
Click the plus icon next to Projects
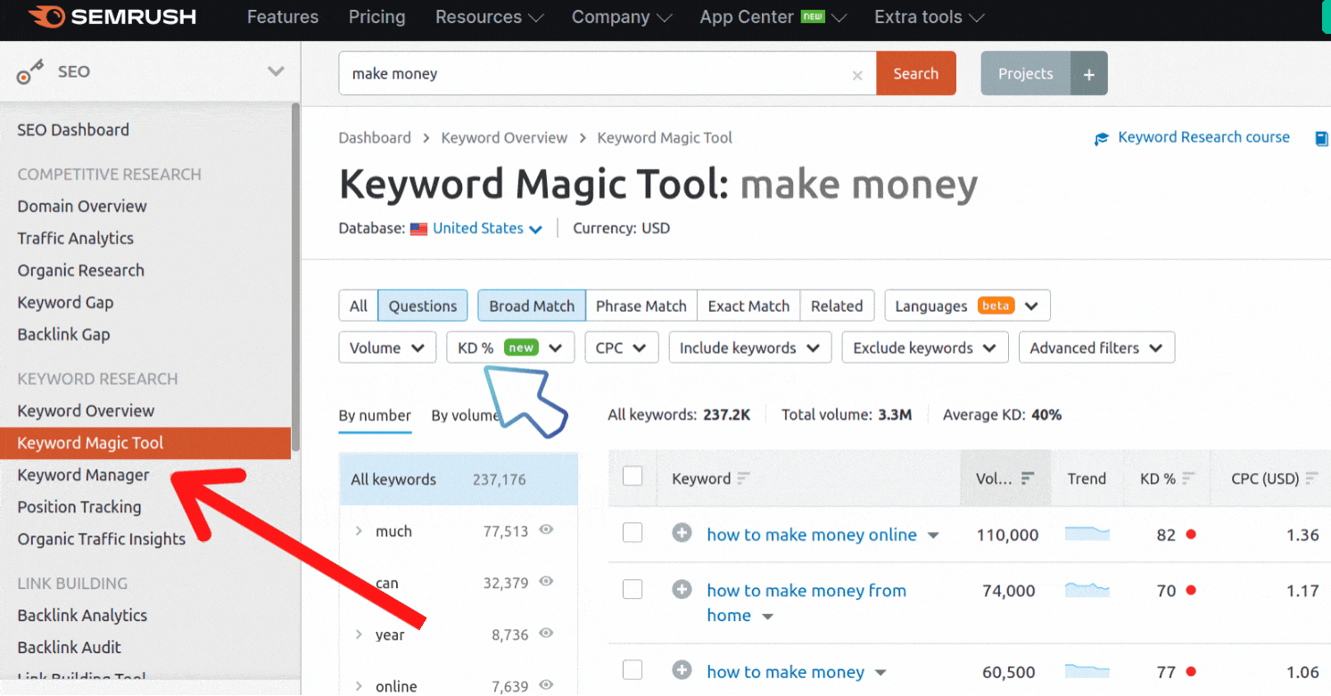point(1088,74)
